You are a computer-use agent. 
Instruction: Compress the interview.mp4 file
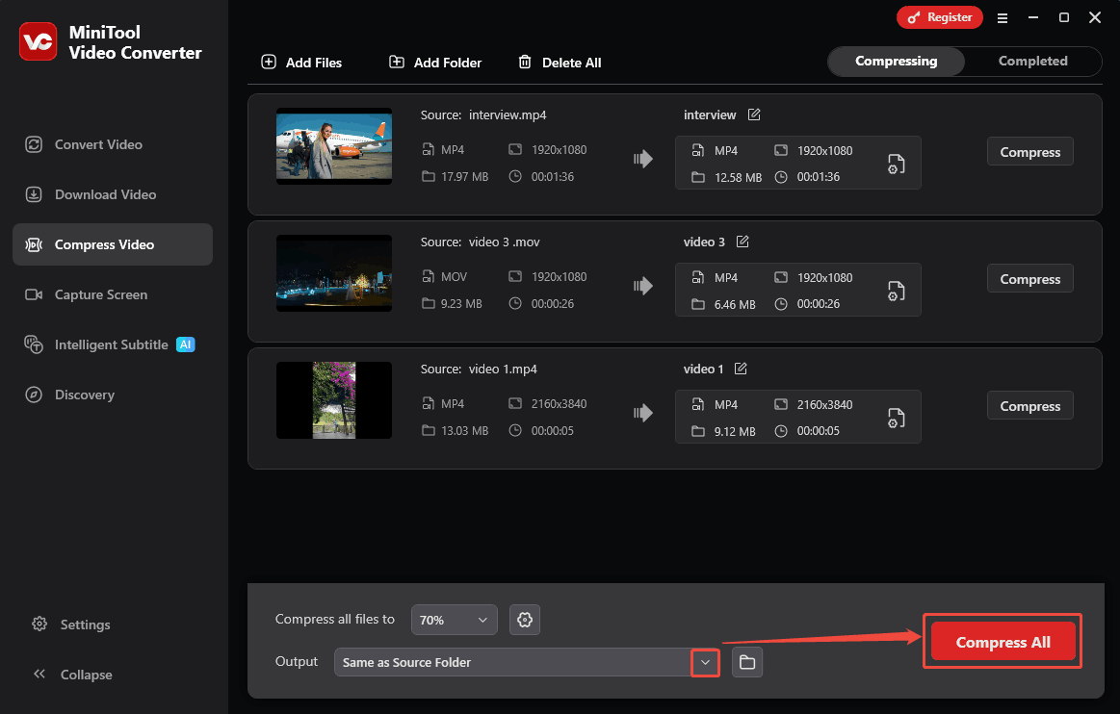[1029, 151]
